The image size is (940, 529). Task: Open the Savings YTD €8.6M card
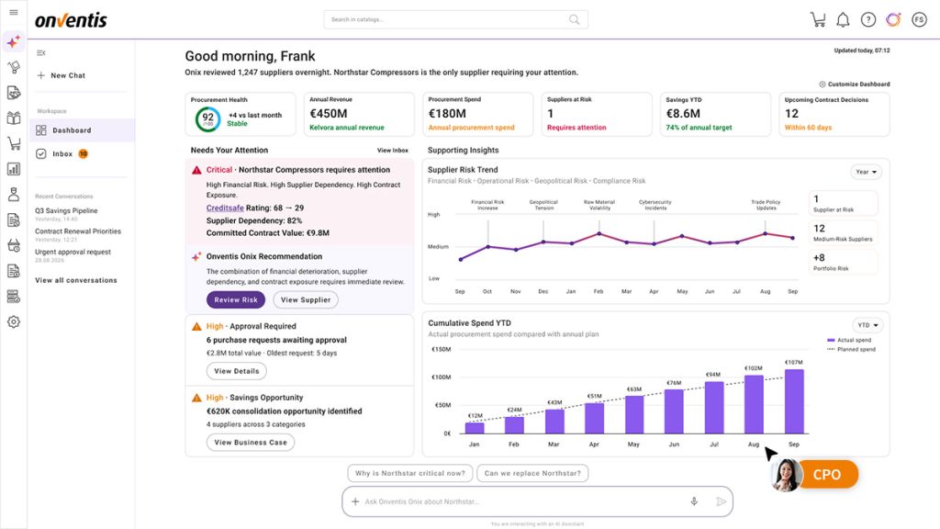[x=715, y=114]
